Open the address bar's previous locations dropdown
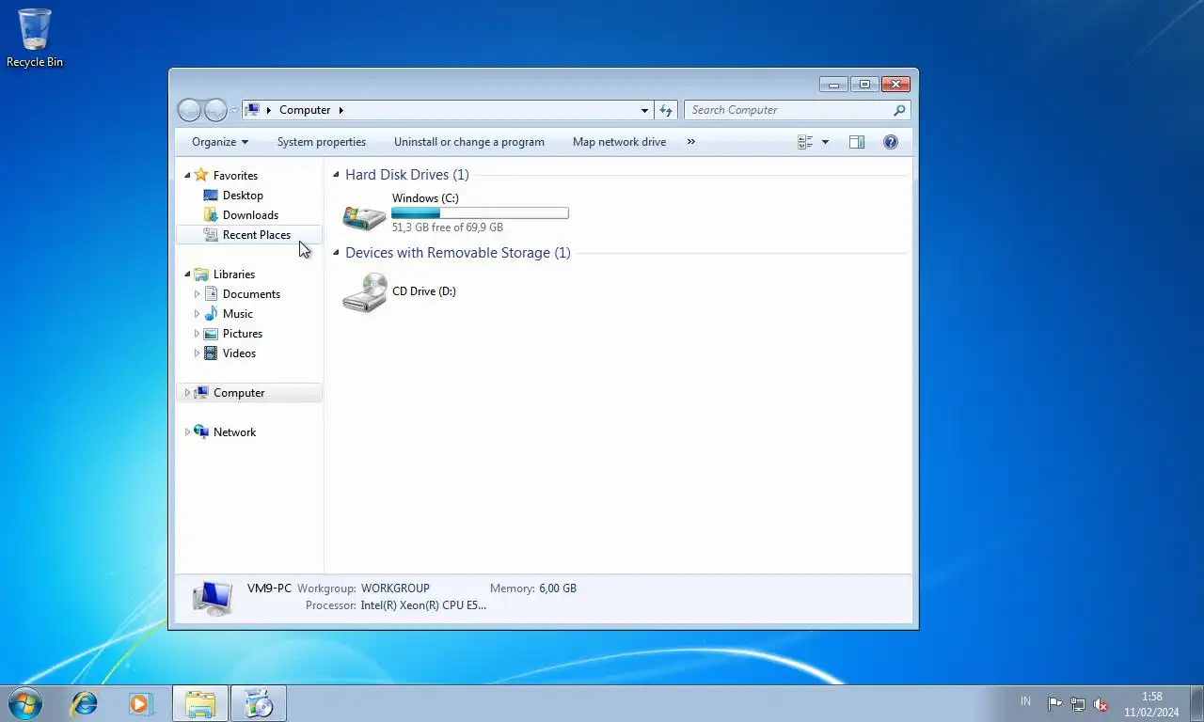This screenshot has height=722, width=1204. pos(644,110)
